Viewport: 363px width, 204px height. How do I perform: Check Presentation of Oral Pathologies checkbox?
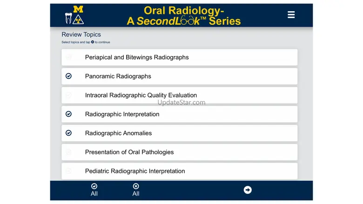click(x=68, y=152)
